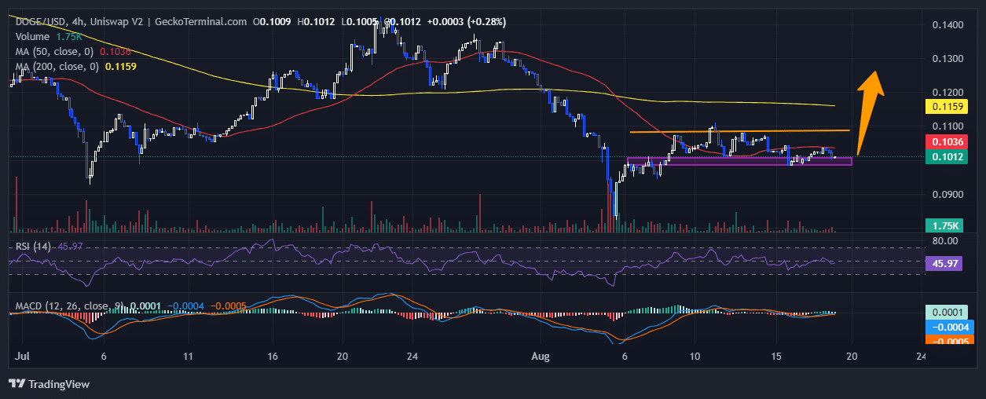Select the orange horizontal resistance line
The width and height of the screenshot is (986, 399).
(x=739, y=131)
